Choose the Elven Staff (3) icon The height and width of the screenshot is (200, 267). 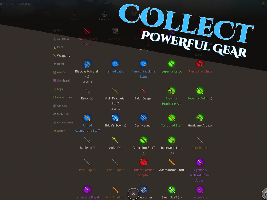click(172, 190)
